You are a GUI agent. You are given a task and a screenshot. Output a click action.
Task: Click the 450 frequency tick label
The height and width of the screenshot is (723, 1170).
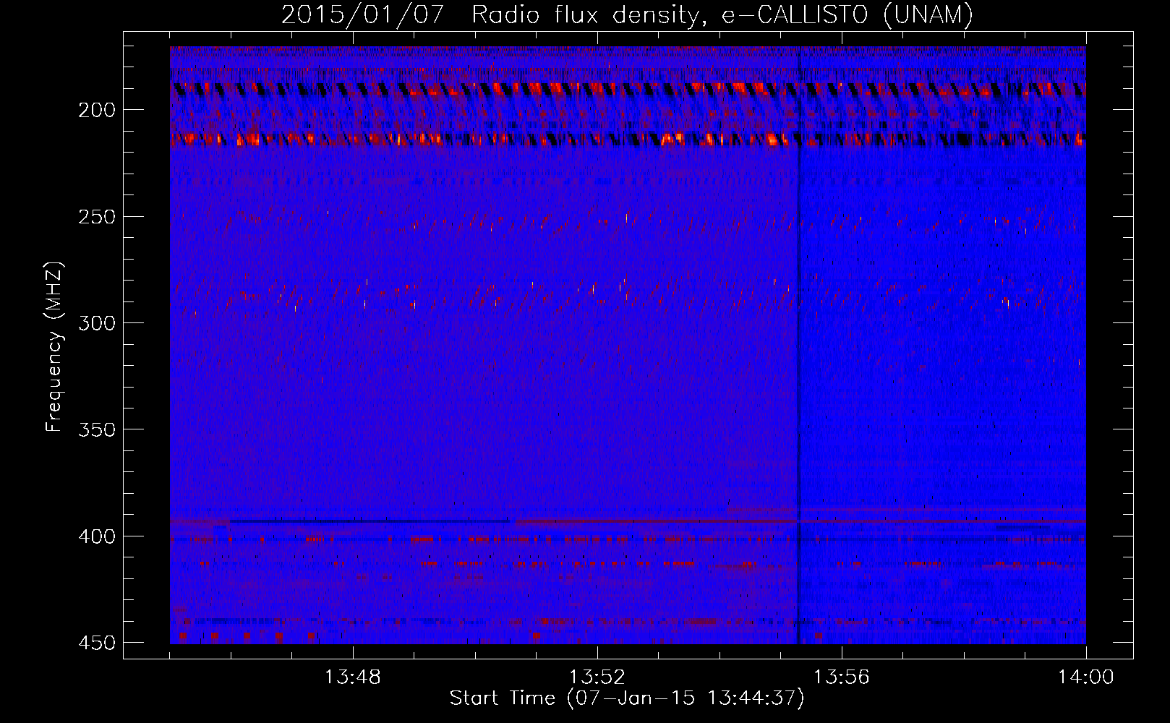click(96, 643)
